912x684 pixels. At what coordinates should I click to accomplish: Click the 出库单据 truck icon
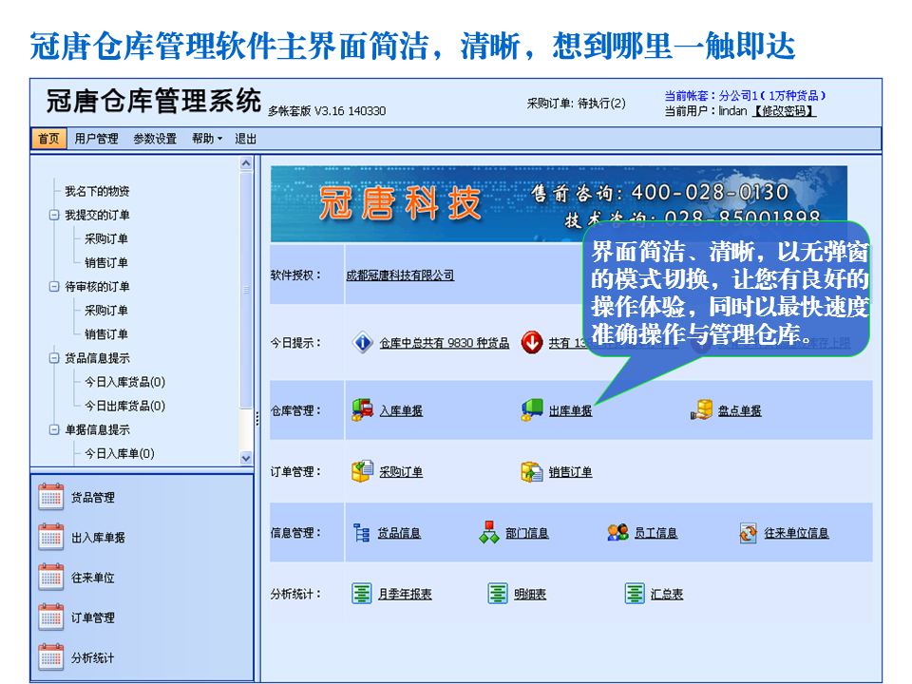[x=532, y=409]
